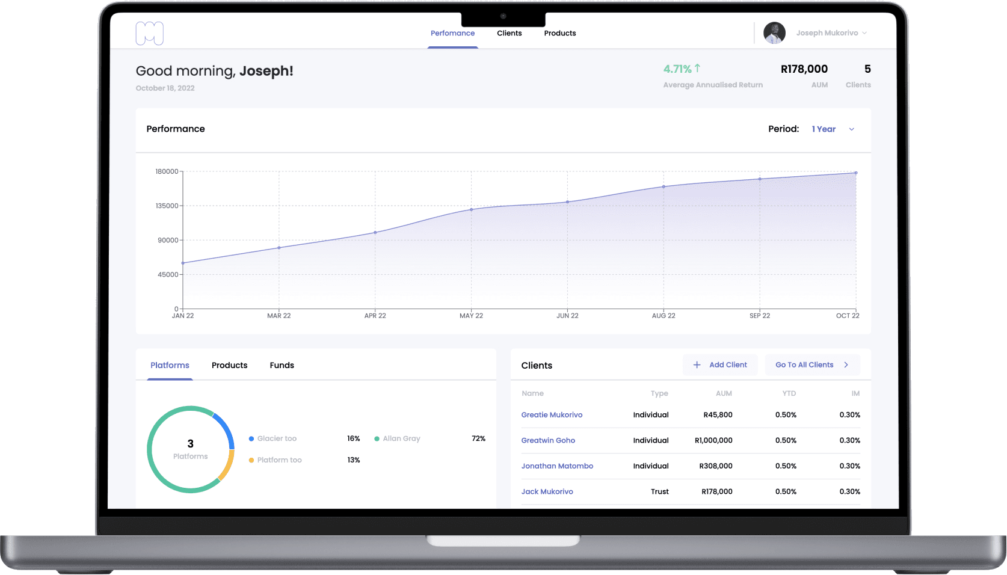Click Go To All Clients button
Viewport: 1007px width, 575px height.
812,365
